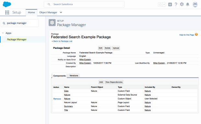Viewport: 201px width, 124px height.
Task: Open Mike Epstein link in Notify on Apex Error
Action: 85,60
